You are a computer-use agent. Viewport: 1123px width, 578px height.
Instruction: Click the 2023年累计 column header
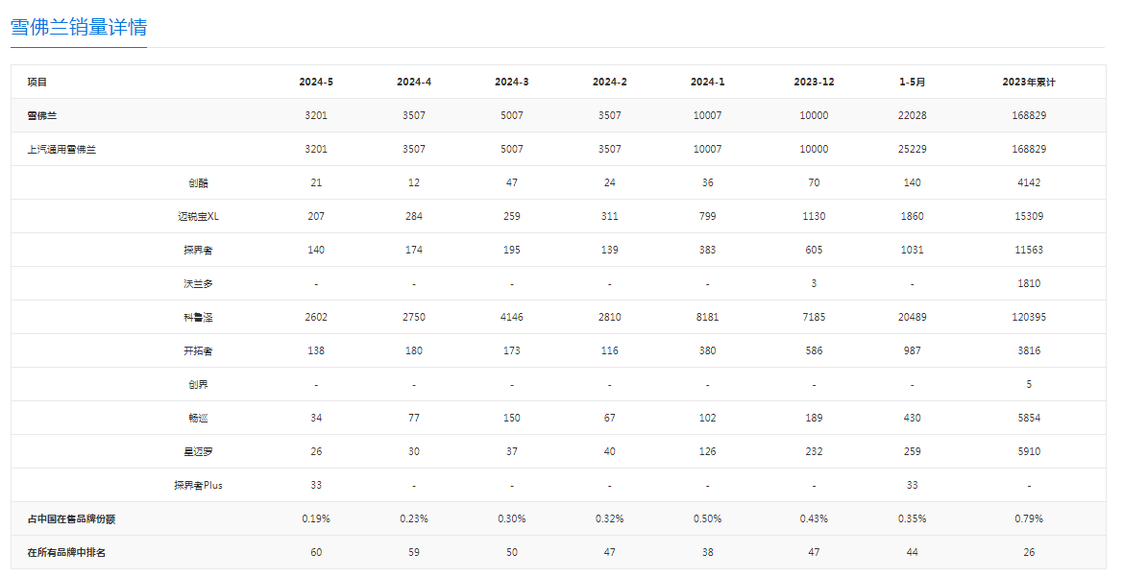(x=1028, y=82)
